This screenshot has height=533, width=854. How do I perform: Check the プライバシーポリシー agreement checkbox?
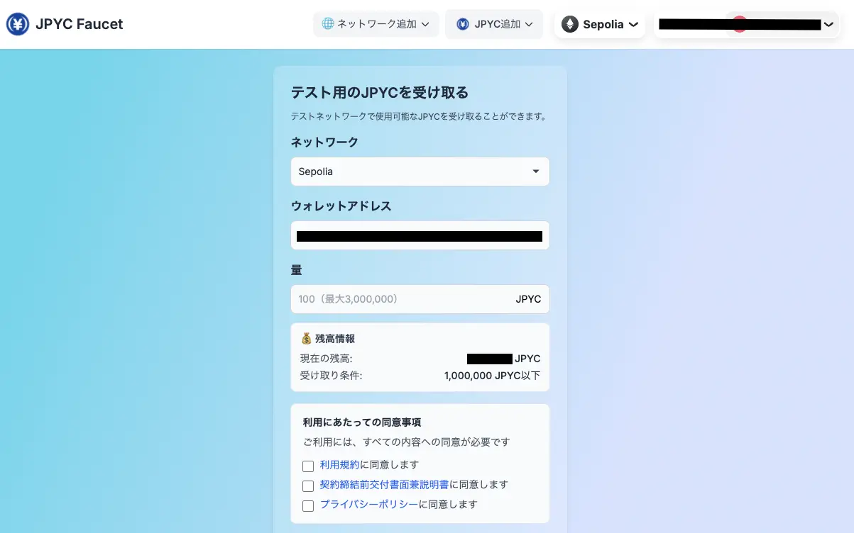click(307, 505)
